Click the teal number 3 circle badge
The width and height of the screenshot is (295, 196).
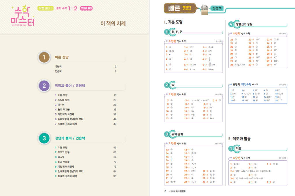click(x=44, y=138)
